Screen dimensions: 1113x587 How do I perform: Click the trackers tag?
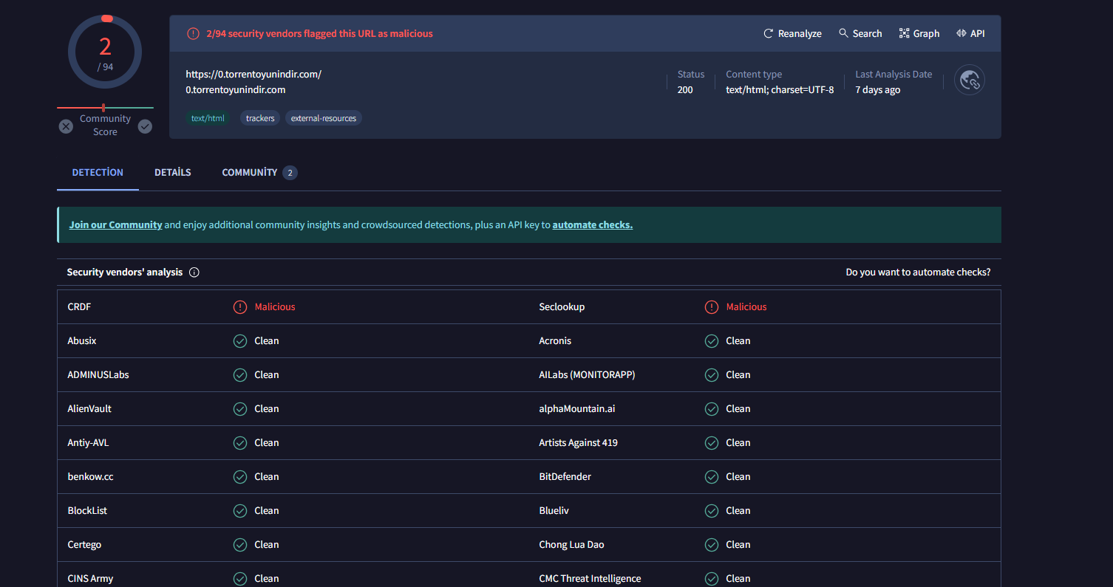click(260, 118)
